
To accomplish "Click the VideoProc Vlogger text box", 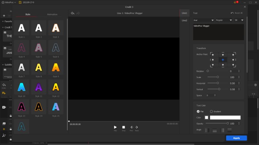I will [219, 32].
